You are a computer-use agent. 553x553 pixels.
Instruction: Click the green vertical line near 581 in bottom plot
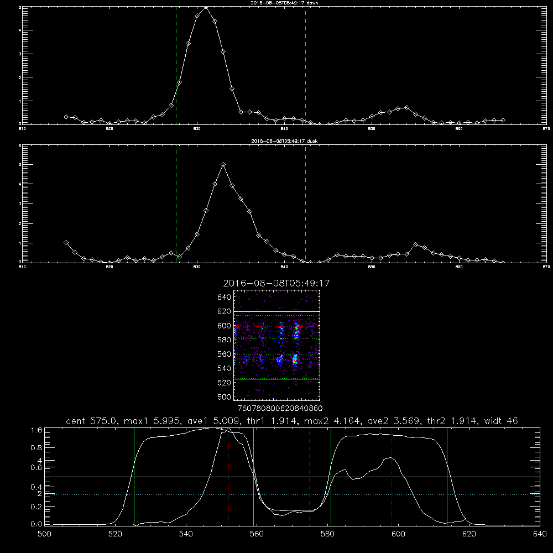[331, 476]
